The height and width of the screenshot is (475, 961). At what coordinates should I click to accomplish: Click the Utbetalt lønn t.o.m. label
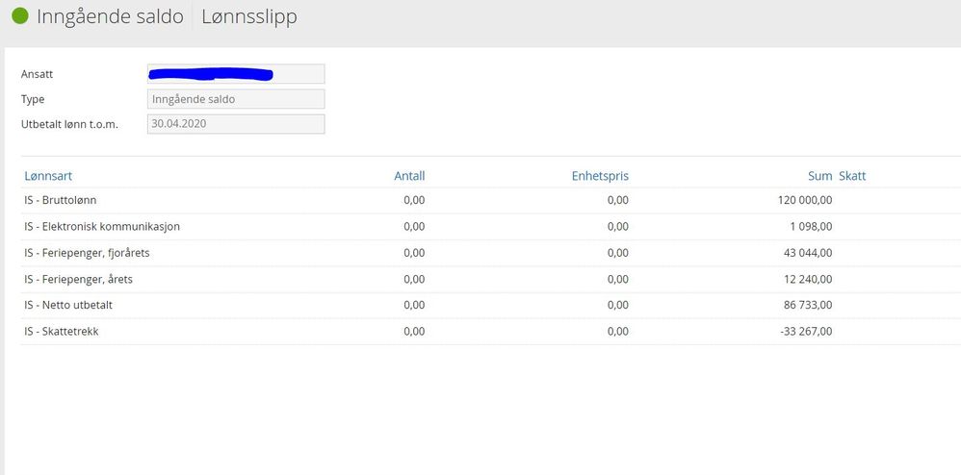coord(70,124)
